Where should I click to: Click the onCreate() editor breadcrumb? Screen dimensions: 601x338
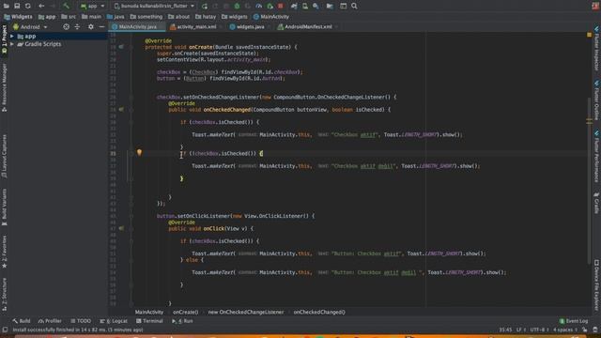(186, 313)
